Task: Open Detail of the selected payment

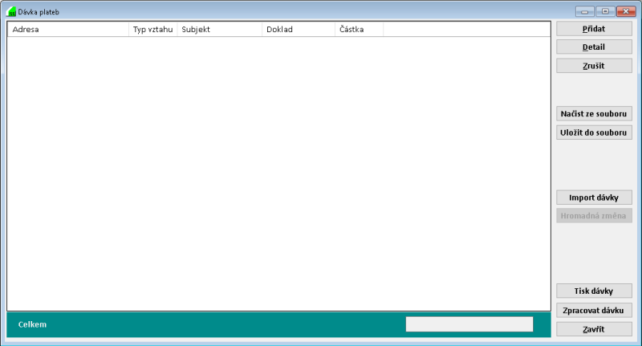Action: [594, 47]
